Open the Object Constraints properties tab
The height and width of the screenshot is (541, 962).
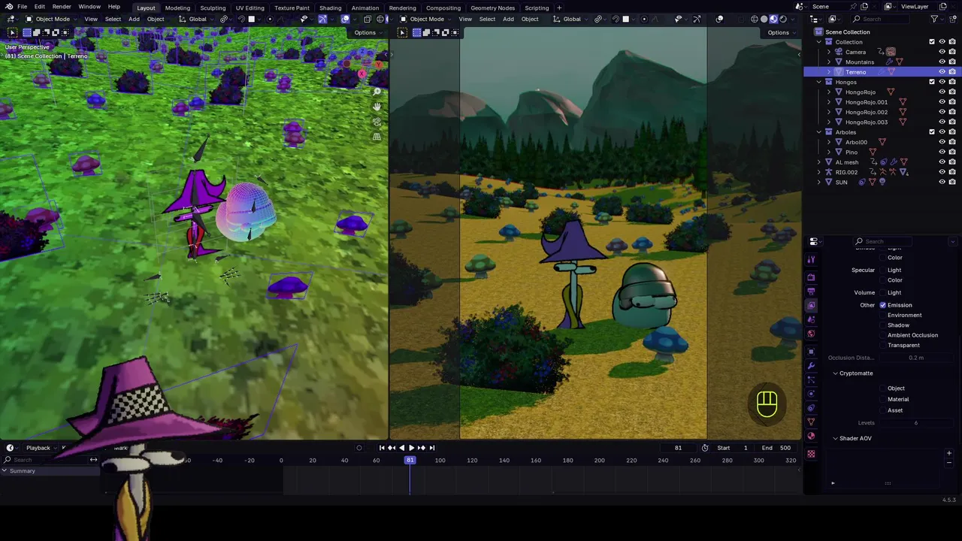point(811,408)
